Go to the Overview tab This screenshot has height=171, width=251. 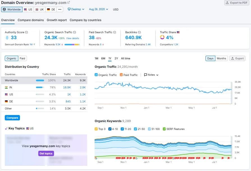[x=8, y=20]
